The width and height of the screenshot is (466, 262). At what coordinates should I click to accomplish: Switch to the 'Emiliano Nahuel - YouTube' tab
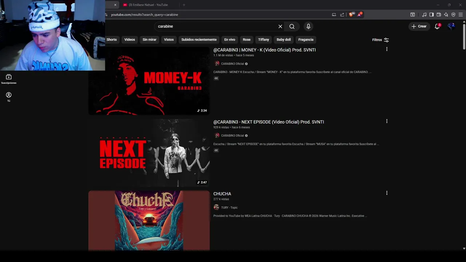coord(148,5)
